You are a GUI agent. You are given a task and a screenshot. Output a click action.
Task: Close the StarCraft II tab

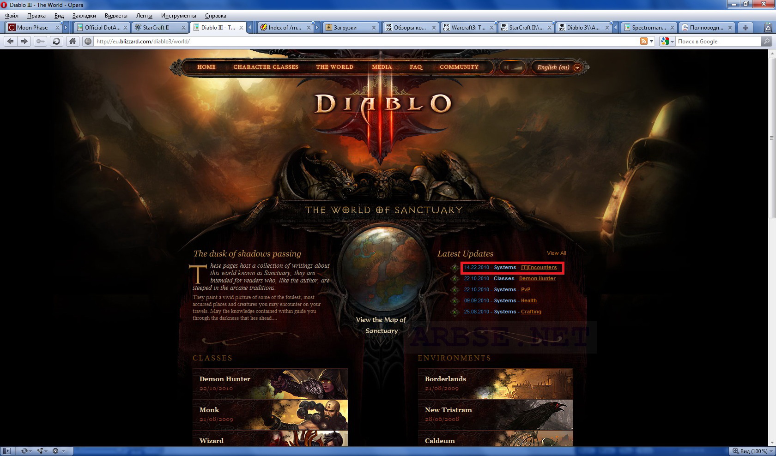(x=183, y=28)
